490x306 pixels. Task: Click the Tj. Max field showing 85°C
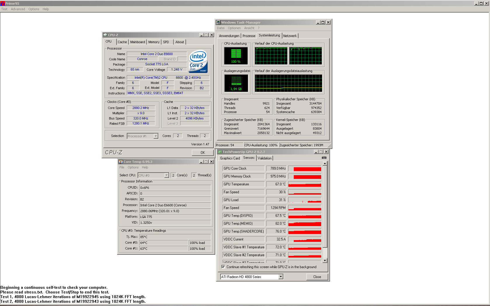[175, 237]
